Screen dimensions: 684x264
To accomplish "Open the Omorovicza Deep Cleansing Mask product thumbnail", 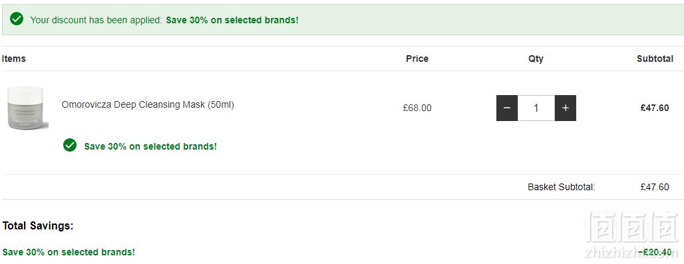I will tap(26, 108).
